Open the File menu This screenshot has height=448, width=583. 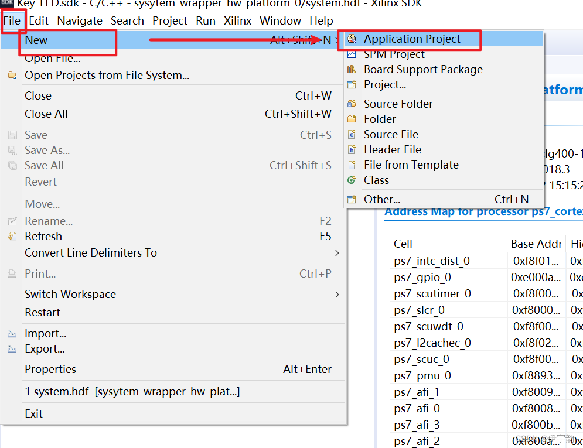click(12, 21)
